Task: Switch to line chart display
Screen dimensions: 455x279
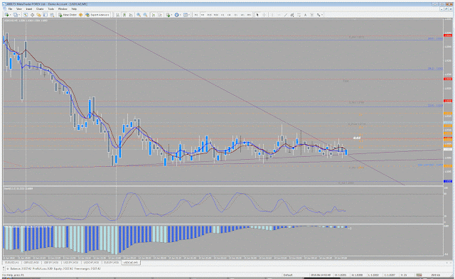Action: [x=131, y=15]
